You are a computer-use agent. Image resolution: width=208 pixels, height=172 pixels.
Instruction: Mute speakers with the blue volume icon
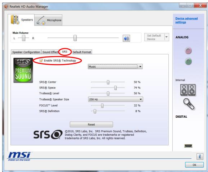point(126,39)
